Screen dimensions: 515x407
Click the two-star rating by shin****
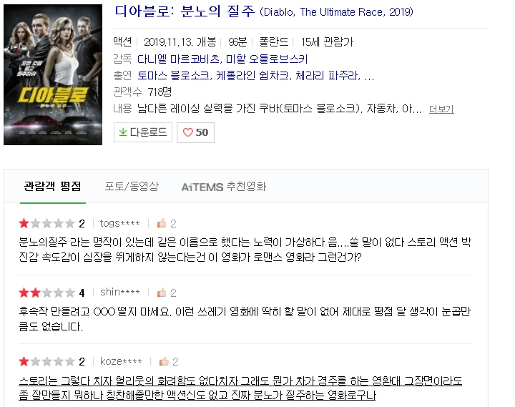click(x=46, y=293)
